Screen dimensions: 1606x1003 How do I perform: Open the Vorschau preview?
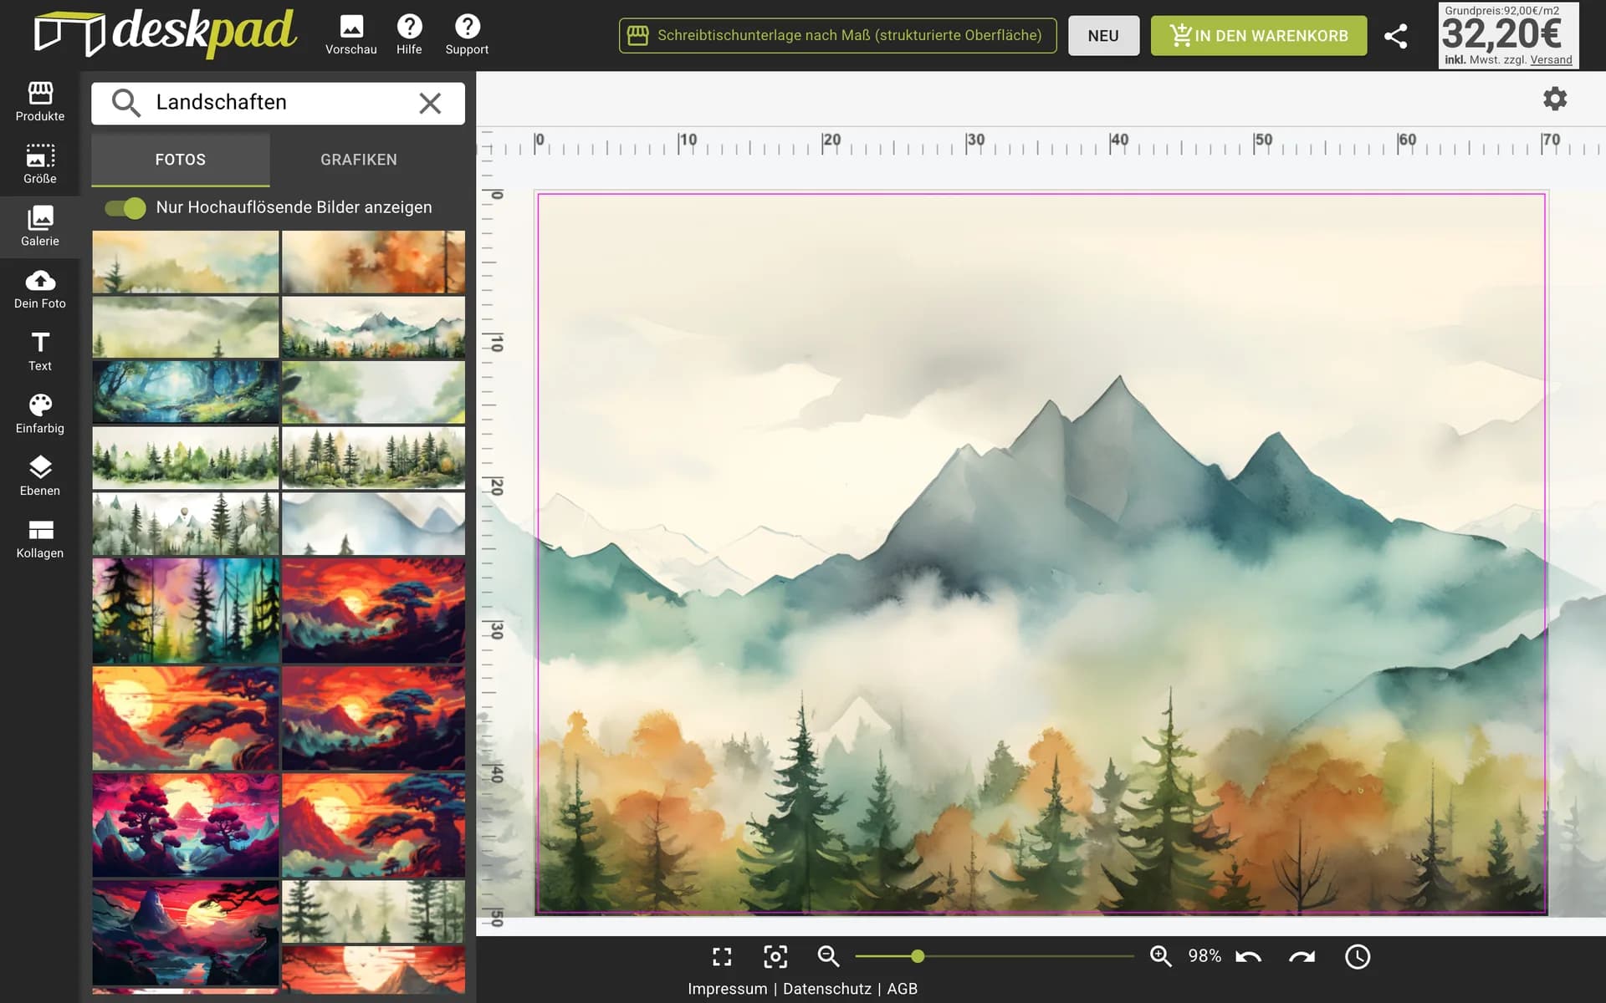(x=351, y=35)
